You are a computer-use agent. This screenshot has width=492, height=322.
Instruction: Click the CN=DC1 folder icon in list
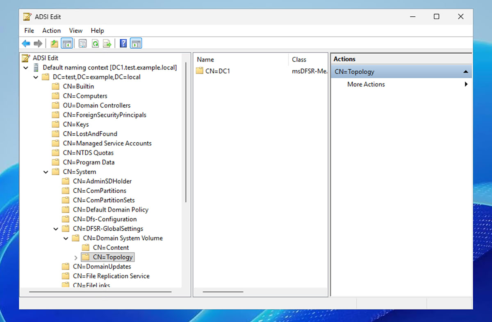click(x=200, y=71)
